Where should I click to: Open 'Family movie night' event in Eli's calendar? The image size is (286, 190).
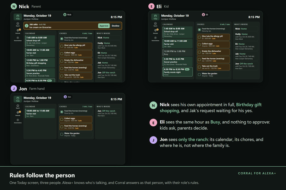point(177,72)
